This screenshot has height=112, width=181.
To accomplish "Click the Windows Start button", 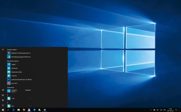I will 3,110.
